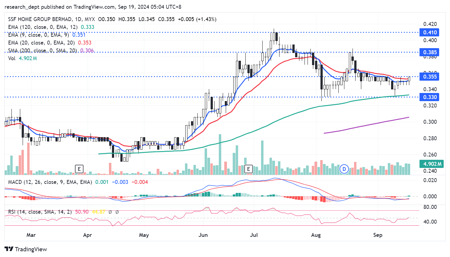Click the Jul label on time axis

(x=254, y=235)
